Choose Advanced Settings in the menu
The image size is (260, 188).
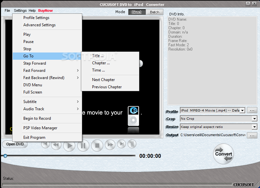coord(39,25)
